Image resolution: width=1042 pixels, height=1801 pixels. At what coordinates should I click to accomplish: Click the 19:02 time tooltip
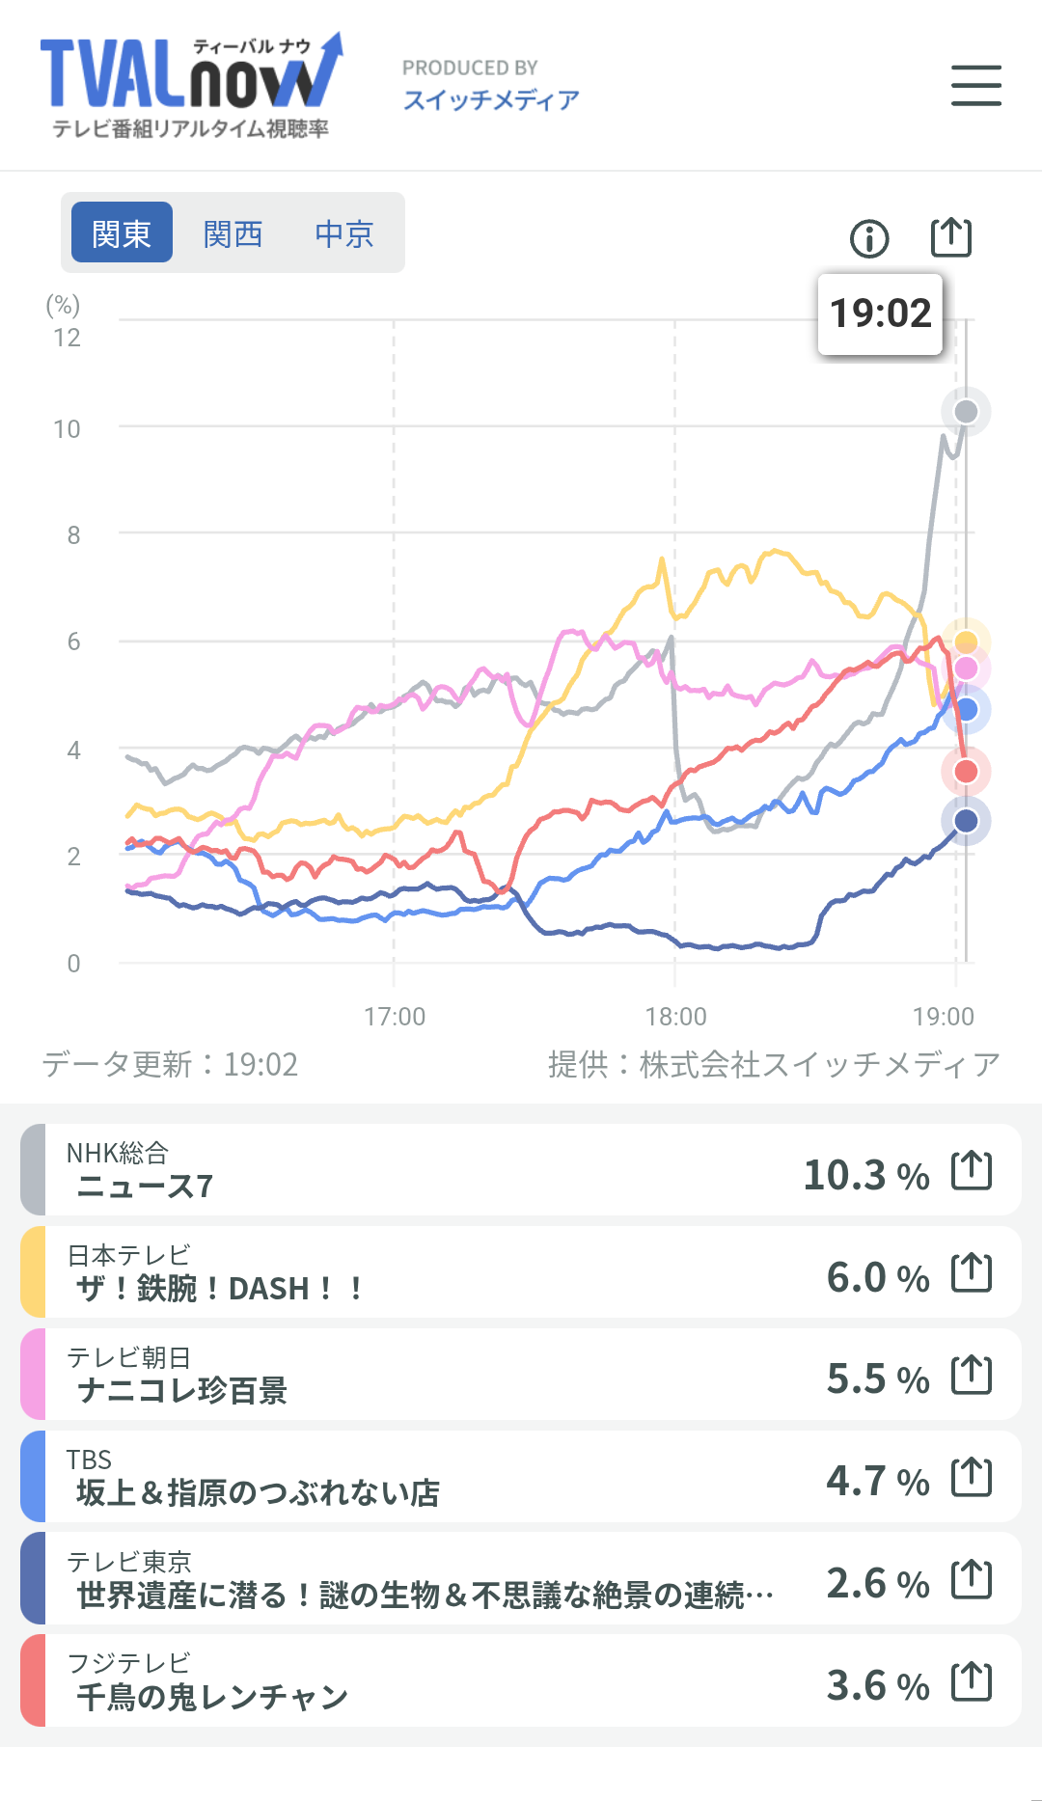[x=880, y=314]
